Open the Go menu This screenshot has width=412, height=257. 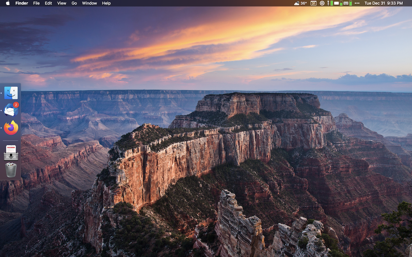click(x=74, y=3)
